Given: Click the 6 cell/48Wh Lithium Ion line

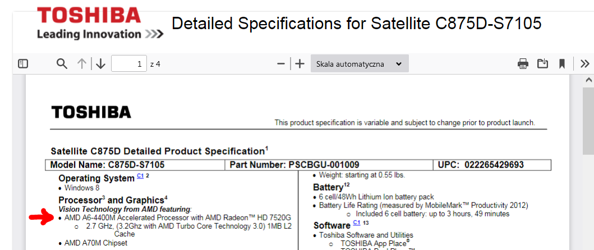Looking at the screenshot, I should coord(376,197).
